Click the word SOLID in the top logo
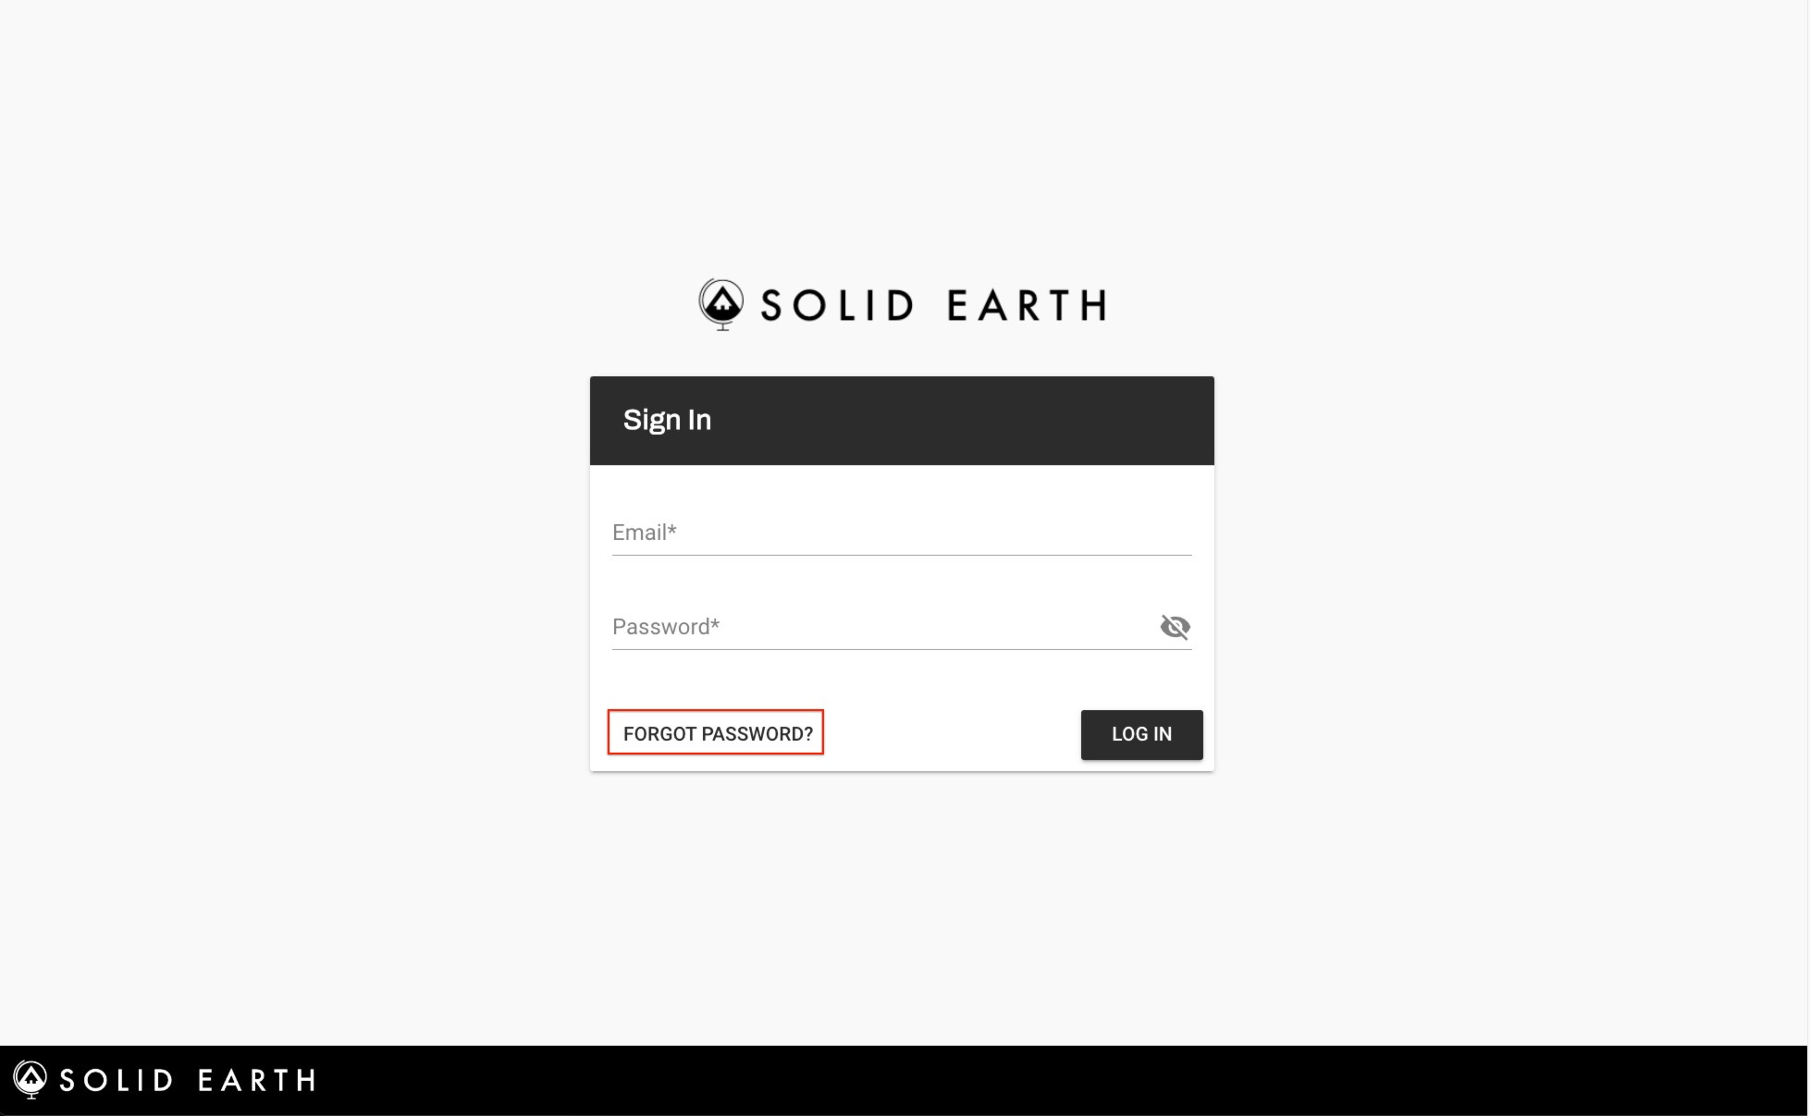This screenshot has height=1116, width=1810. 837,305
